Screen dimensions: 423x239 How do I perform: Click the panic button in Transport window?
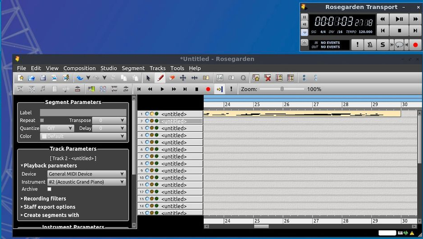pyautogui.click(x=358, y=45)
